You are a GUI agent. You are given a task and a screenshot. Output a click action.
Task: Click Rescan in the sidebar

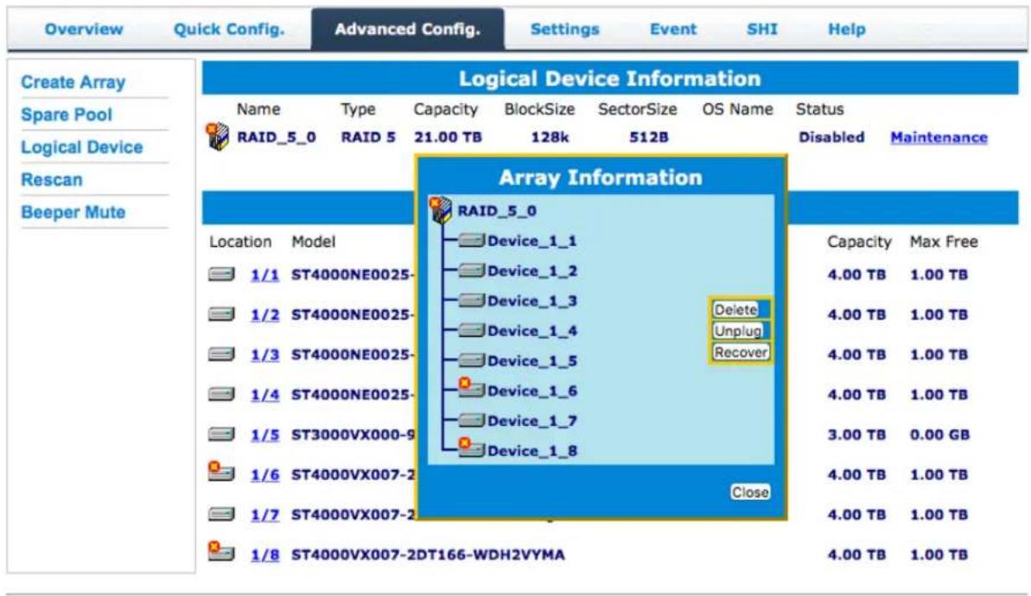52,180
